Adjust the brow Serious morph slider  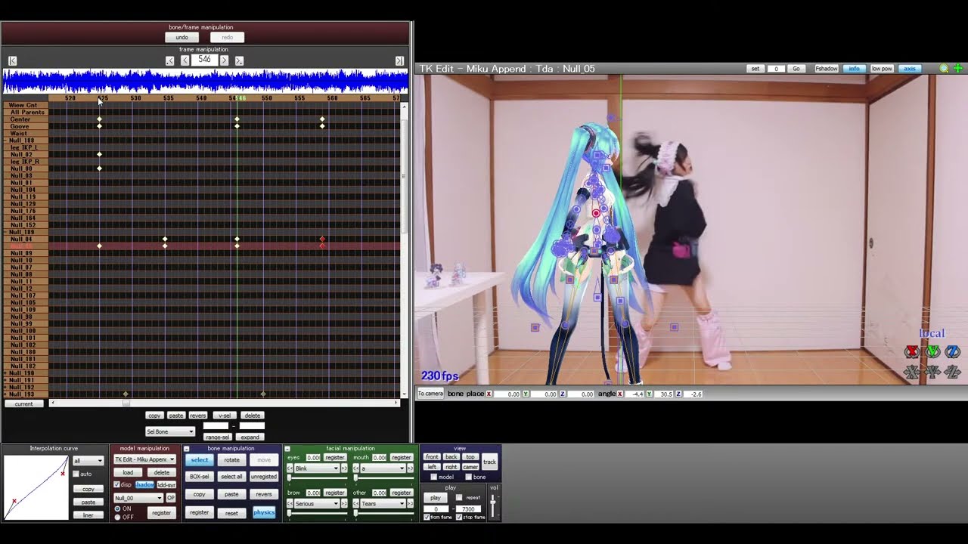tap(318, 513)
